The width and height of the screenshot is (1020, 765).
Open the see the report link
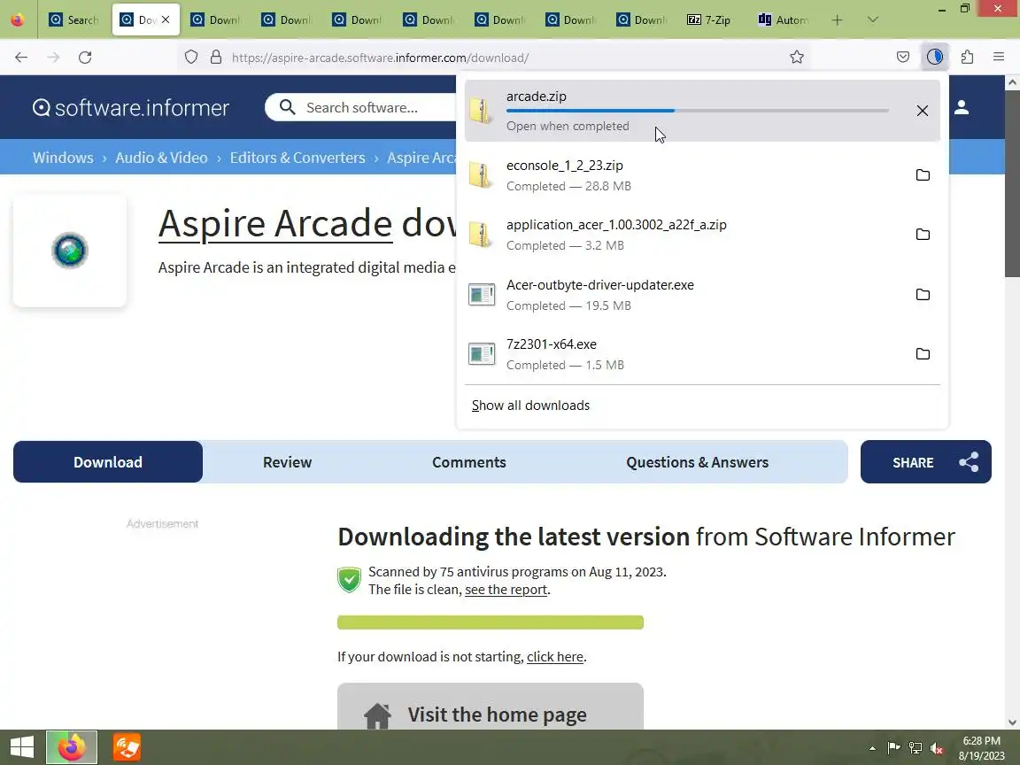pyautogui.click(x=506, y=590)
